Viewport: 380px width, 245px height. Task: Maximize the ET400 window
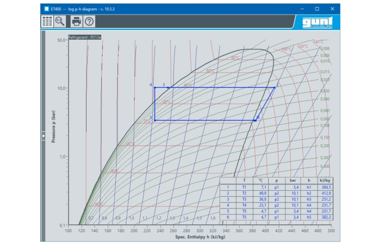(317, 9)
